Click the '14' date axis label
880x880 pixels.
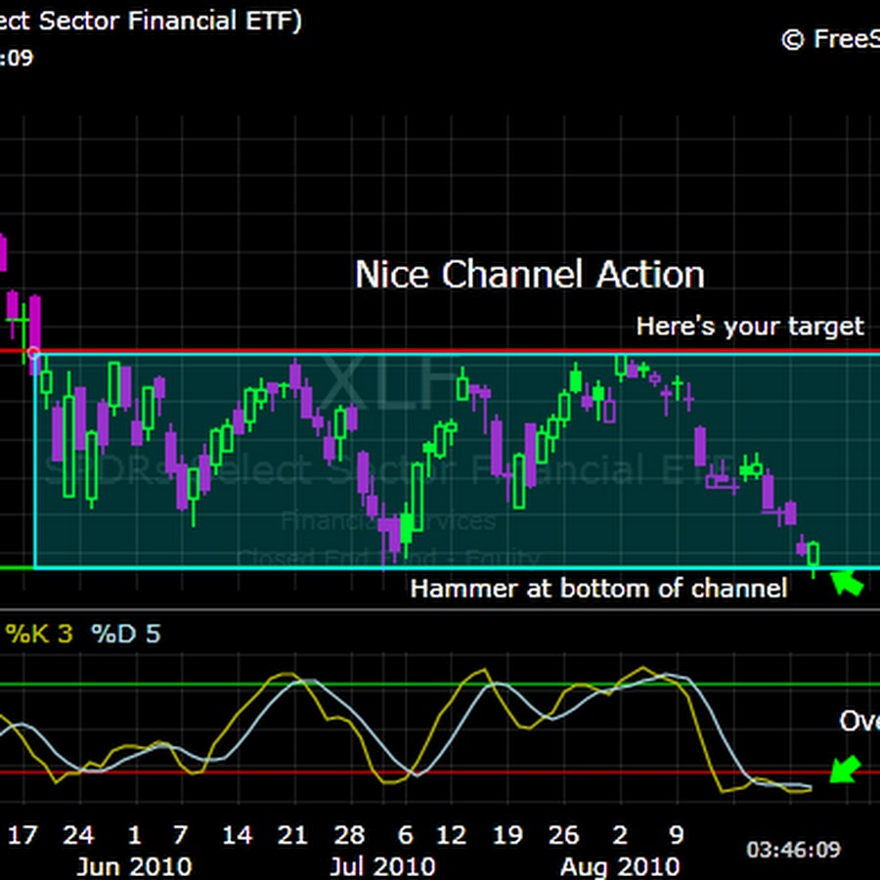coord(237,835)
